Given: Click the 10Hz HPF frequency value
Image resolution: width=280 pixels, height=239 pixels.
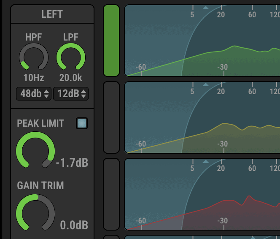Looking at the screenshot, I should (x=33, y=78).
